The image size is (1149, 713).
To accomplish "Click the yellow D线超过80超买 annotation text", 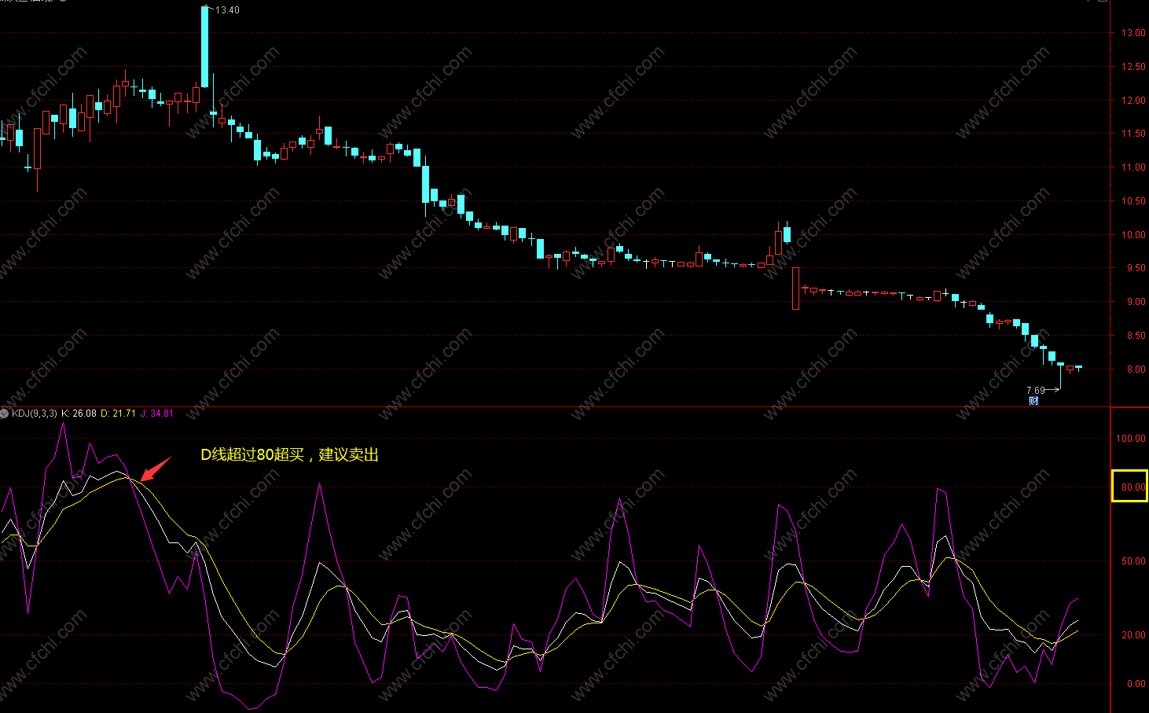I will click(x=289, y=454).
